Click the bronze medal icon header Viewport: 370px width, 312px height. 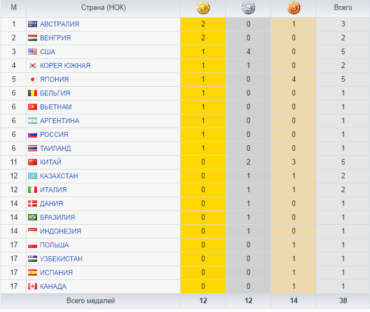point(293,8)
